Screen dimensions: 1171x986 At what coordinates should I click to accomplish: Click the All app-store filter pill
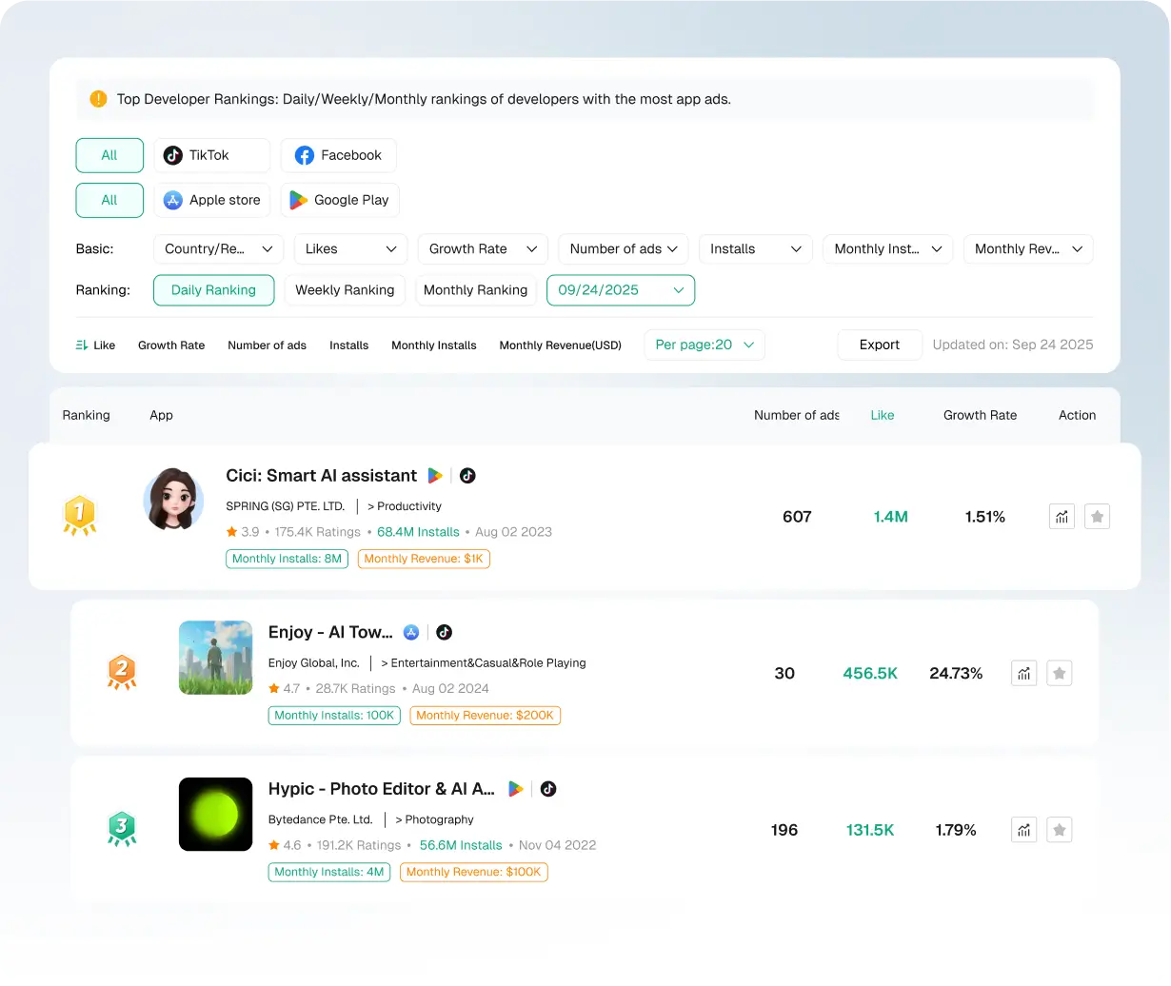[109, 200]
